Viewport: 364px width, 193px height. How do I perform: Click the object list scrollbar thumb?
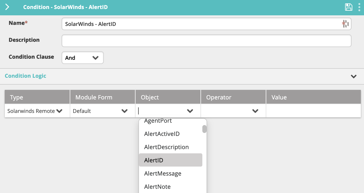[204, 129]
